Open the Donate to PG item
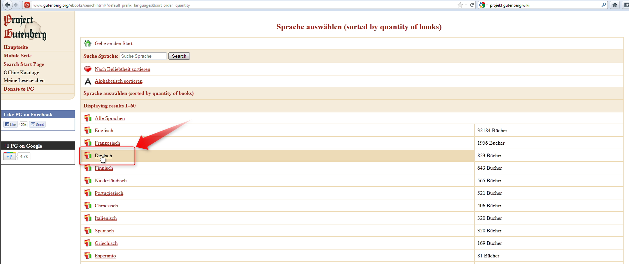The height and width of the screenshot is (264, 629). (x=19, y=89)
